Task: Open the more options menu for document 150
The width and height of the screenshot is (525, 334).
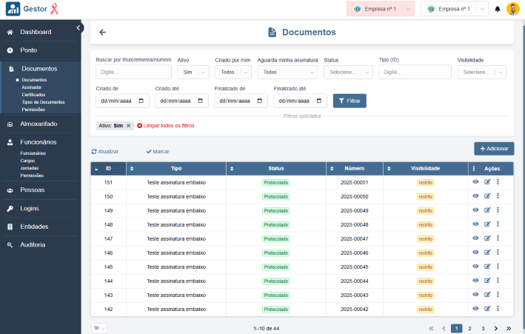Action: [498, 196]
